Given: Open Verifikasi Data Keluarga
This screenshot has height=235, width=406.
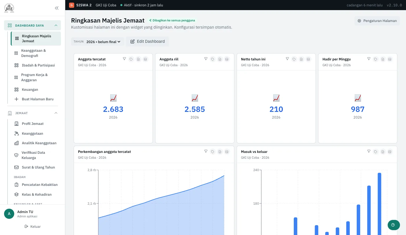Looking at the screenshot, I should 36,155.
